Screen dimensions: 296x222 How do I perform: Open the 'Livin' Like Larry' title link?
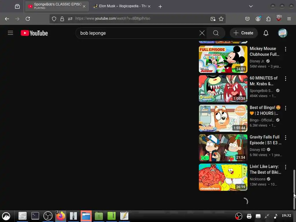coord(265,169)
